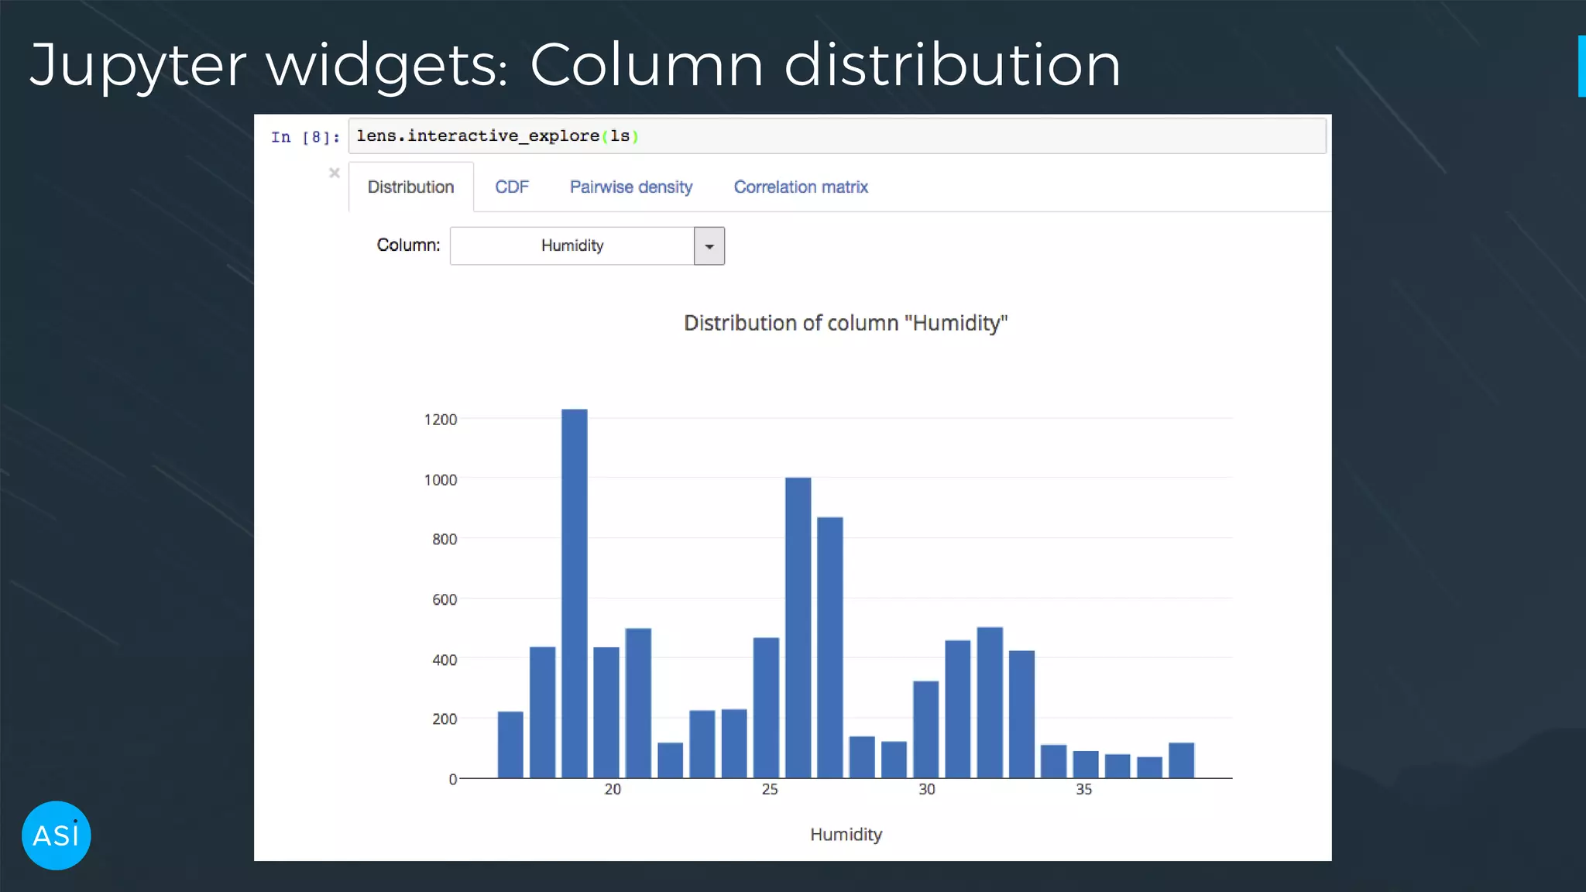
Task: Click the code cell containing lens.interactive_explore(ls)
Action: point(837,136)
